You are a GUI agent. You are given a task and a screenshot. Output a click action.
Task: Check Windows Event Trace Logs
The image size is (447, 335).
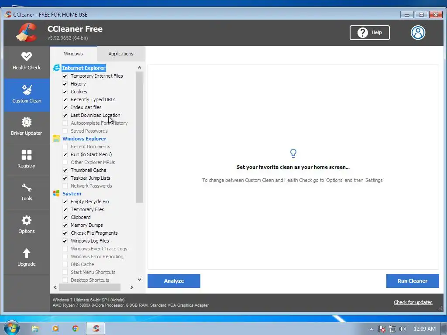[65, 249]
